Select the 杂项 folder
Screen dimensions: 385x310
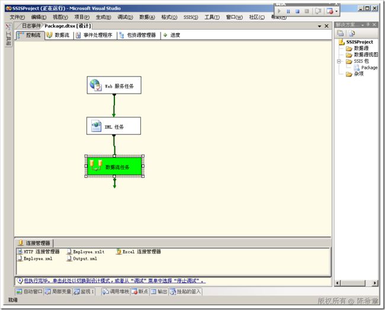355,73
